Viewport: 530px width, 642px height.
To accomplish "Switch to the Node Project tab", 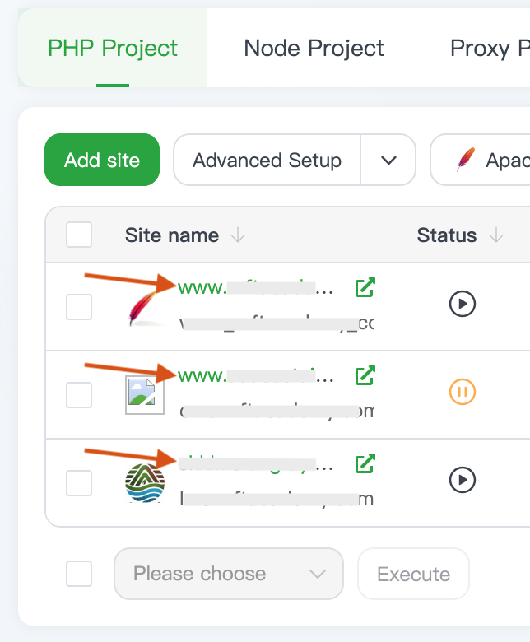I will coord(314,49).
